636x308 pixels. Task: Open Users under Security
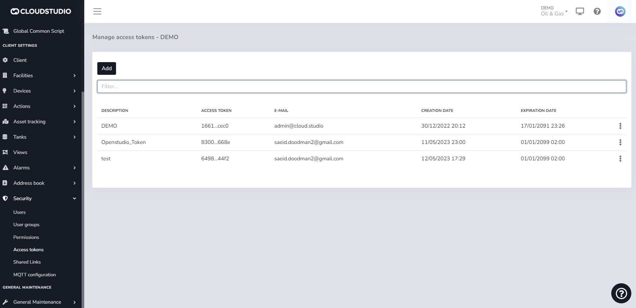19,212
